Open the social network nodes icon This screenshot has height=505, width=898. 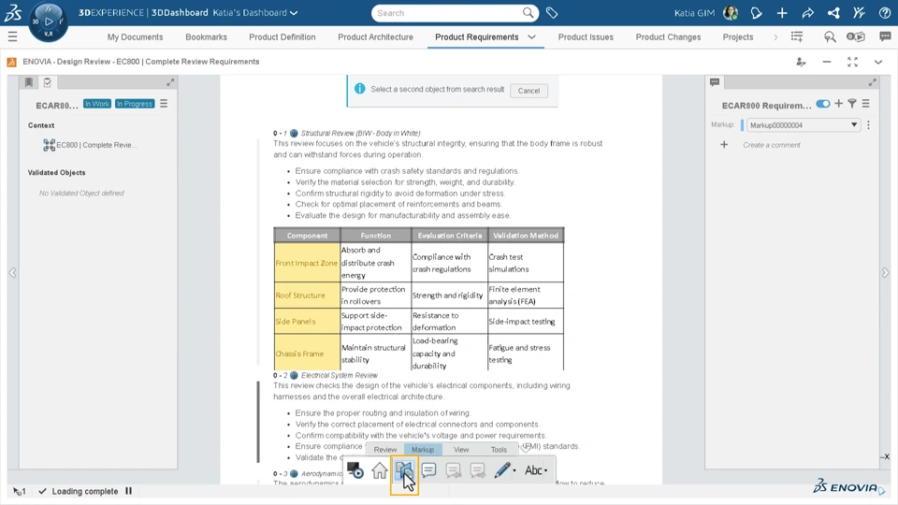click(x=833, y=12)
